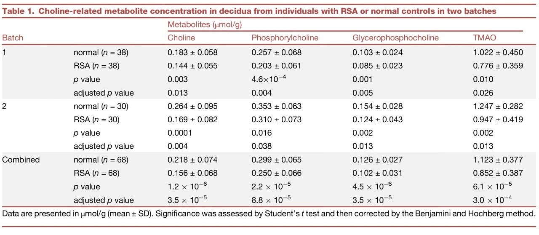Viewport: 539px width, 235px height.
Task: Select the normal (n = 38) row label
Action: (101, 53)
